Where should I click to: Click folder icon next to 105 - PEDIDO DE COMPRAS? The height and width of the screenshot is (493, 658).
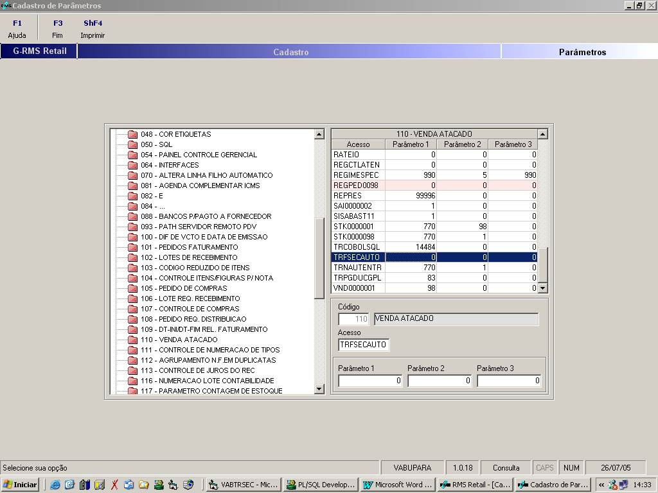pos(133,288)
